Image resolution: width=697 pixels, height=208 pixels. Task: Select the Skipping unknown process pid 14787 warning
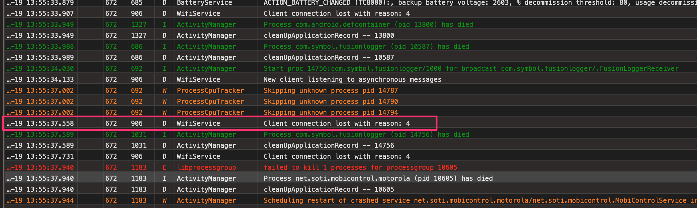point(331,91)
